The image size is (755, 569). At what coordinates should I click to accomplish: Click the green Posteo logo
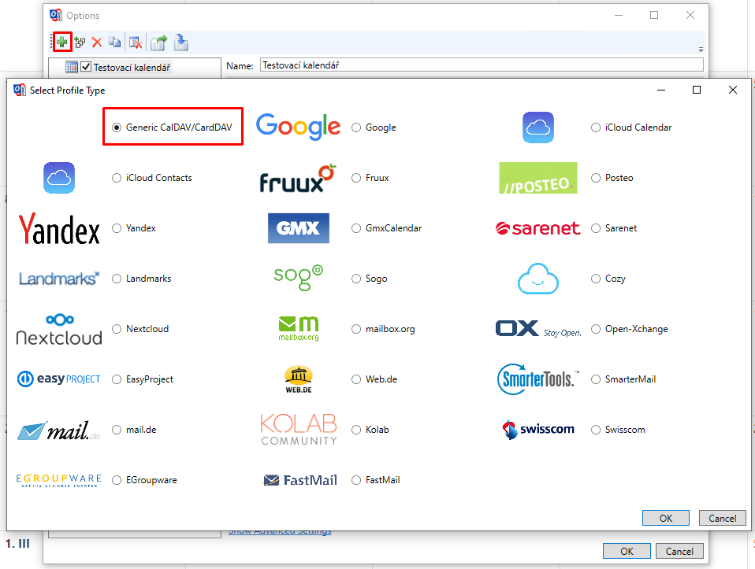pyautogui.click(x=538, y=178)
